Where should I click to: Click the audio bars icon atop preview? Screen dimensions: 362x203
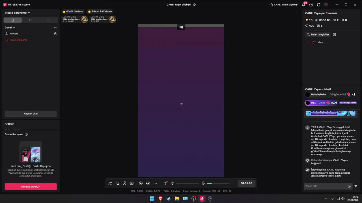(181, 27)
